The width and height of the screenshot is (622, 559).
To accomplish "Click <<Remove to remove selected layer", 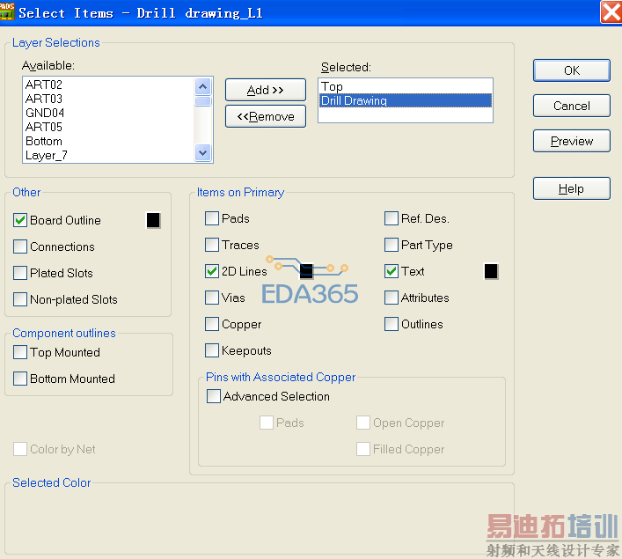I will (266, 116).
